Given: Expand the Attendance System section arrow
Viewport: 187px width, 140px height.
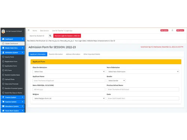Looking at the screenshot, I should (x=22, y=106).
